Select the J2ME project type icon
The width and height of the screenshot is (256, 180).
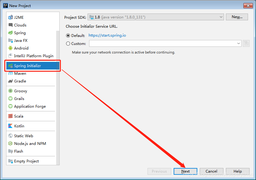[11, 17]
